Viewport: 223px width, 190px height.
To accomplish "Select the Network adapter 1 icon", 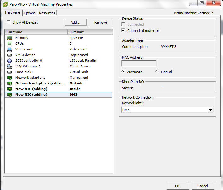I will [x=9, y=78].
